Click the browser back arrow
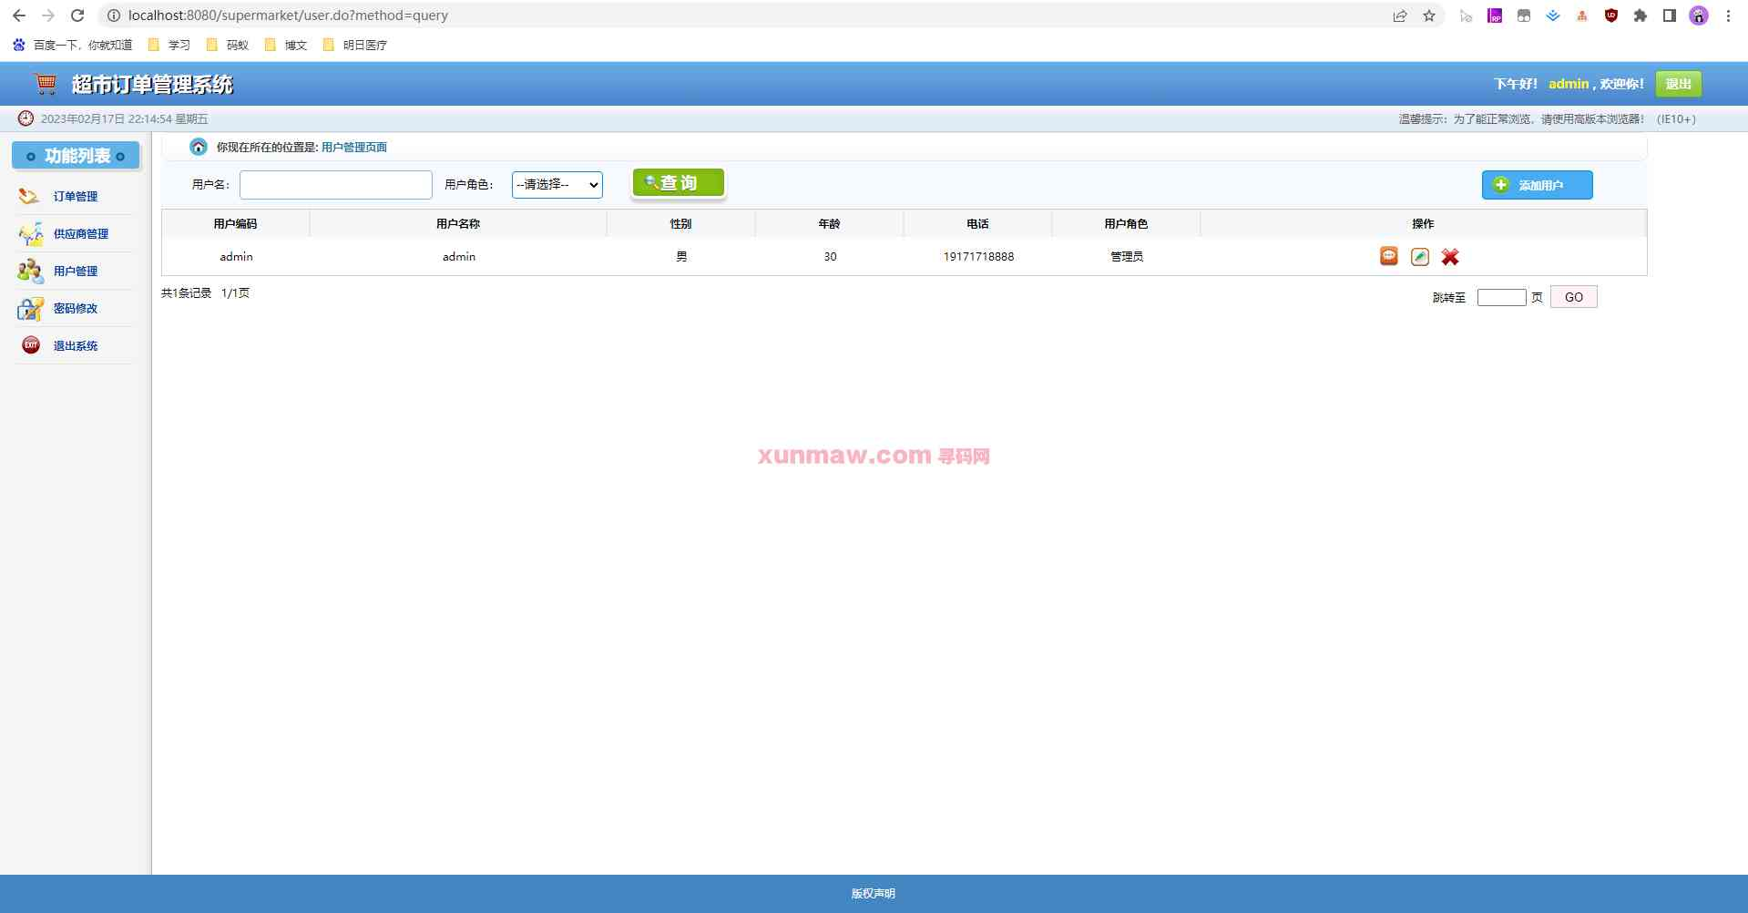The image size is (1748, 913). 19,15
